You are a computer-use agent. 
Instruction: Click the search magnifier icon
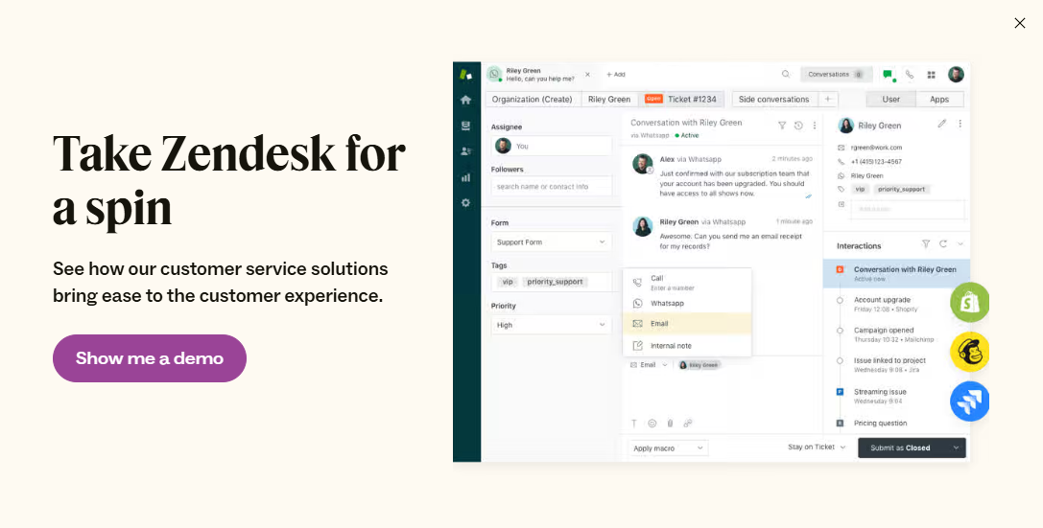click(x=786, y=75)
